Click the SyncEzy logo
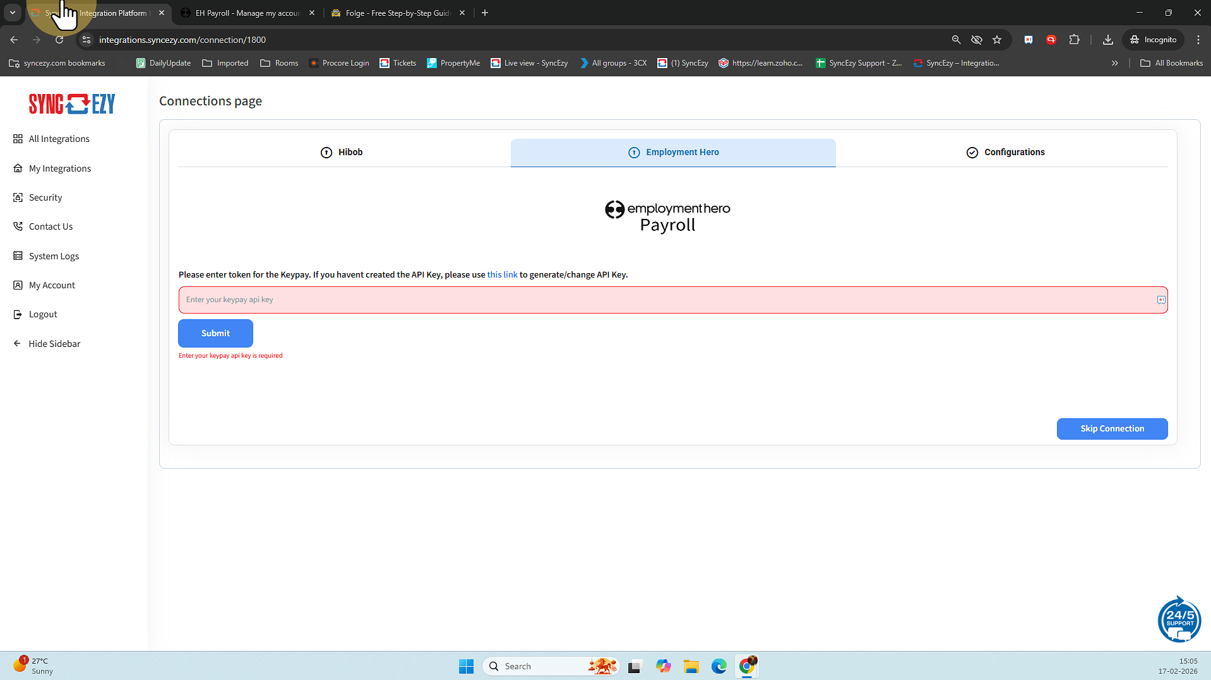 click(x=72, y=104)
